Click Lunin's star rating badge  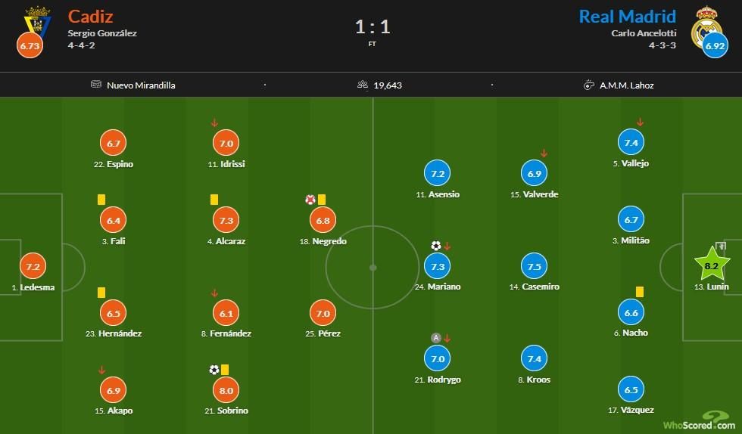pos(712,265)
